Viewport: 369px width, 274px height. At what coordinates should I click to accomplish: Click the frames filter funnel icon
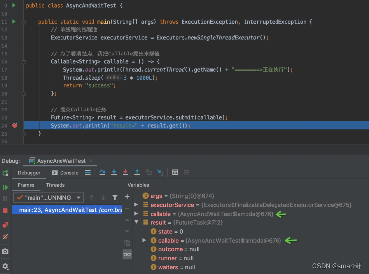[115, 198]
